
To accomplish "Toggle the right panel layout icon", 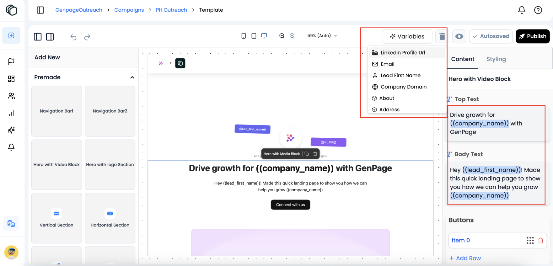I will 50,37.
